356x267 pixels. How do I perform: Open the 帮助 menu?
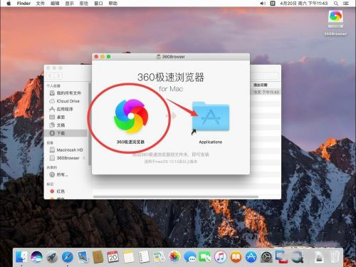pos(113,4)
